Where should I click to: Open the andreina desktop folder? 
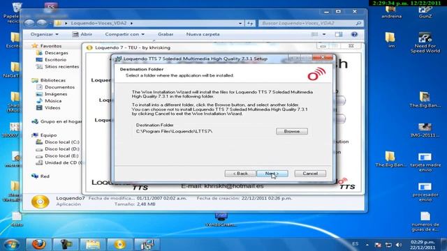pyautogui.click(x=391, y=13)
